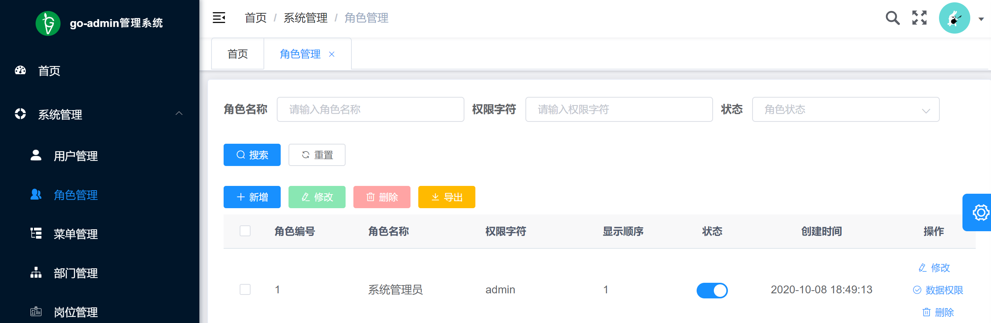The height and width of the screenshot is (323, 991).
Task: Switch to the 首页 tab
Action: pyautogui.click(x=238, y=54)
